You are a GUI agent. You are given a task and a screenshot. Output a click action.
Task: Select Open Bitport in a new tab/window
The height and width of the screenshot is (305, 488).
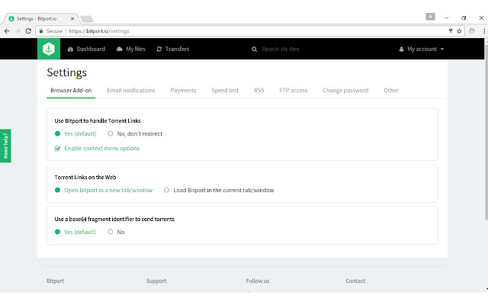pos(57,190)
